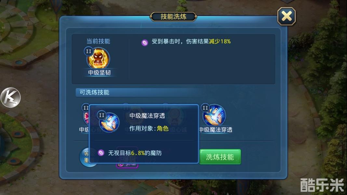Tap the 中级魔法穿透 name label under the list icon

tap(216, 130)
